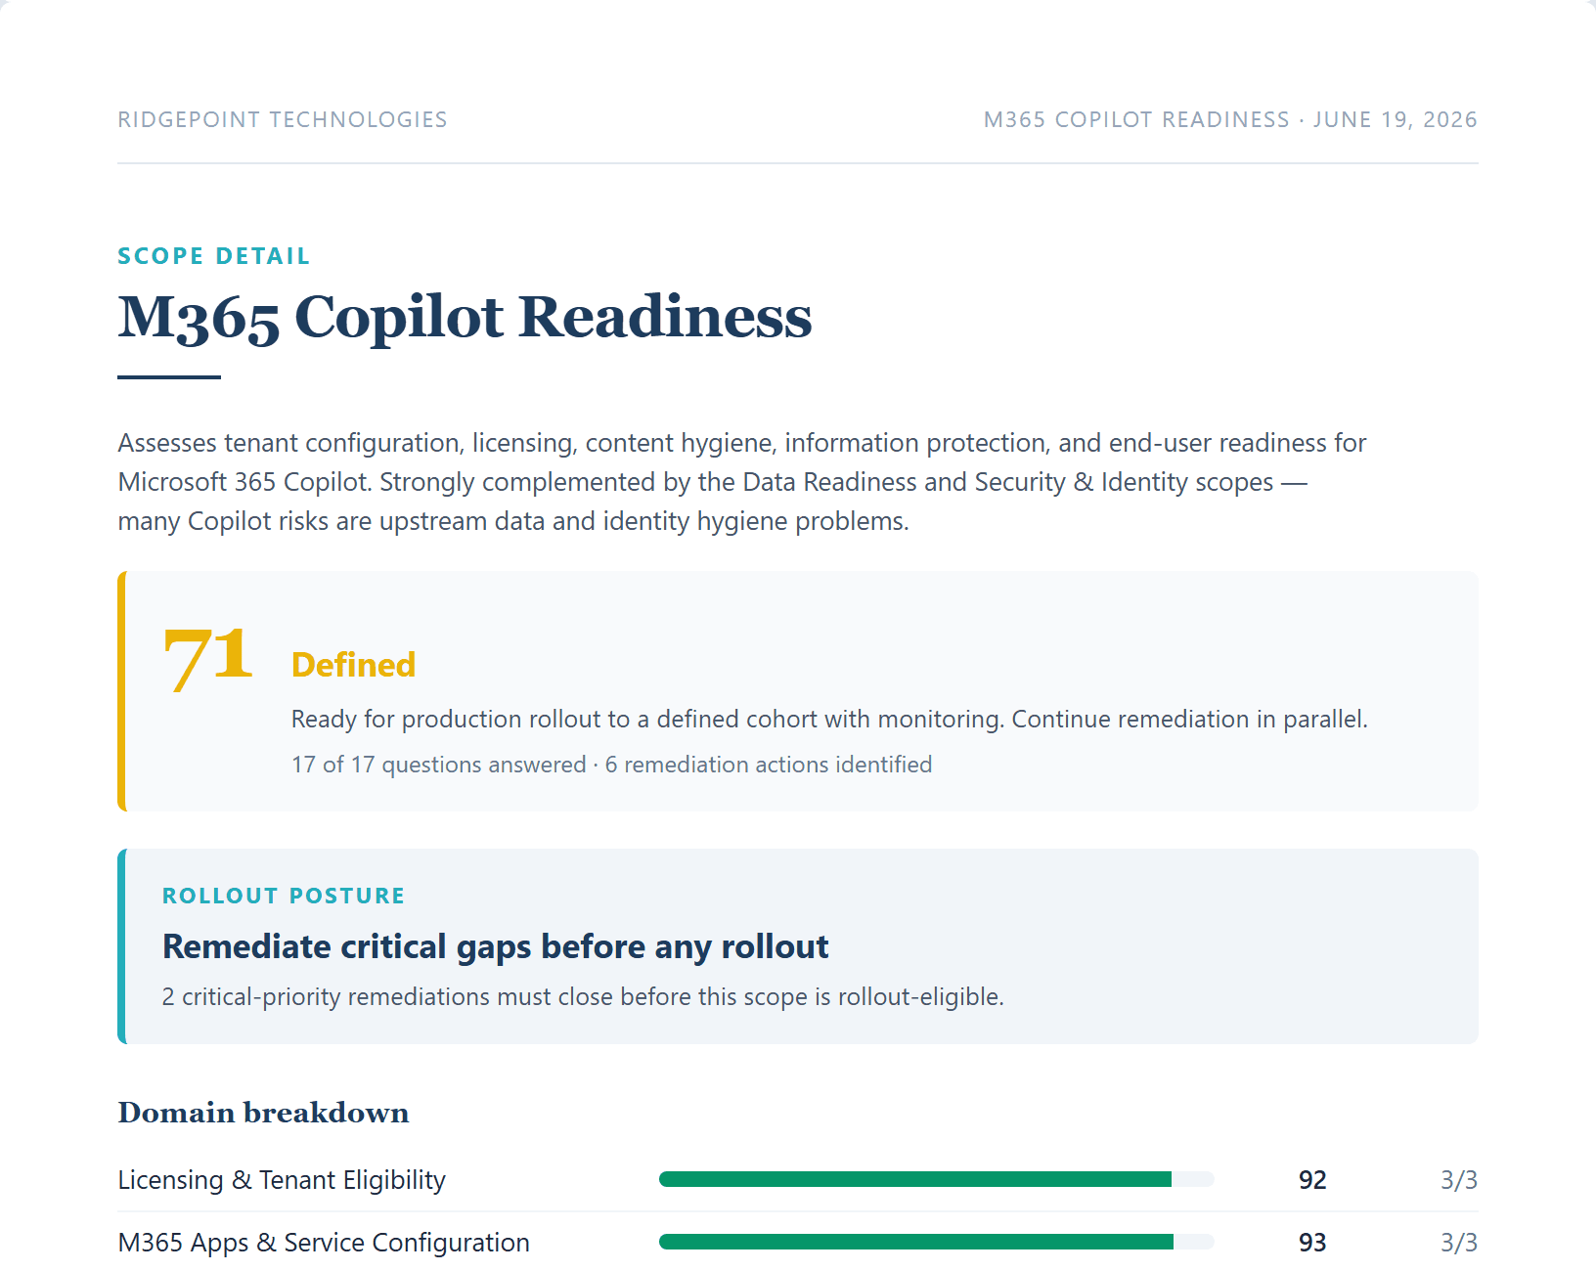
Task: Click the 2 critical-priority remediations sentence
Action: (583, 997)
